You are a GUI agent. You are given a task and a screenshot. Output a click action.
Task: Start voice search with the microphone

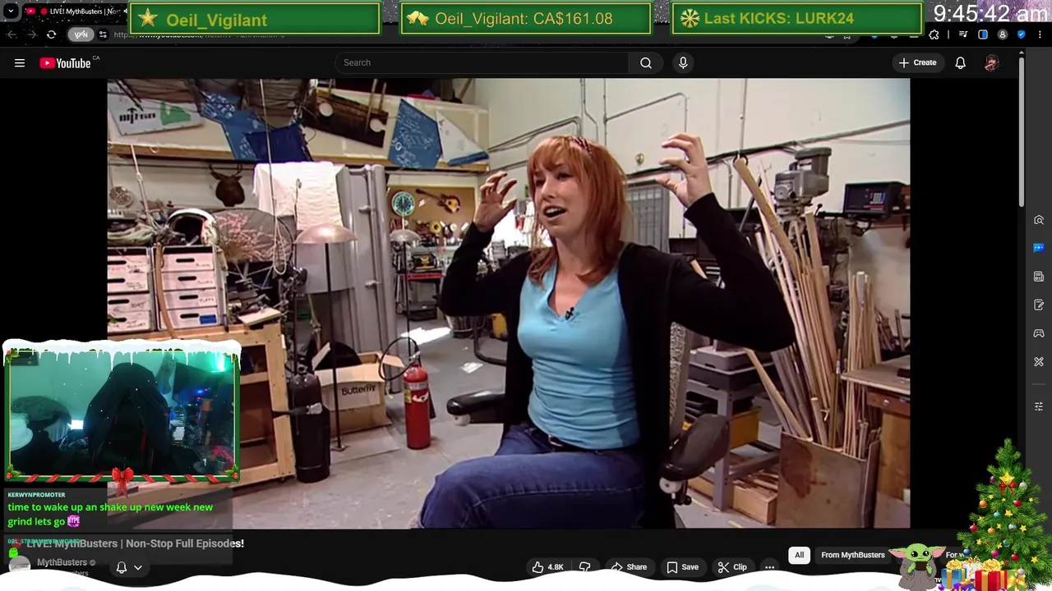(683, 62)
